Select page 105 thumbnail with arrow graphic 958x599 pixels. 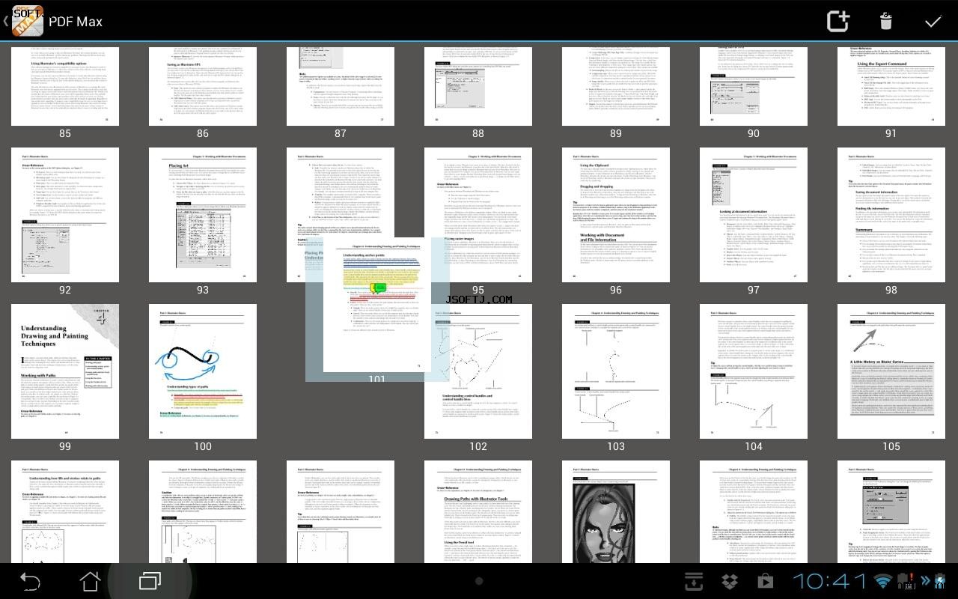(891, 371)
